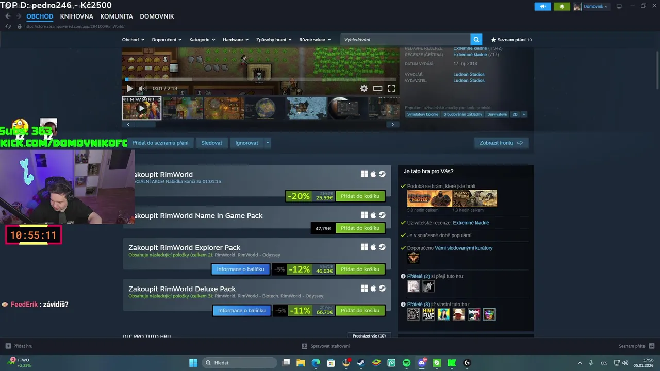Add RimWorld Deluxe Pack to cart
The width and height of the screenshot is (660, 371).
(x=360, y=311)
